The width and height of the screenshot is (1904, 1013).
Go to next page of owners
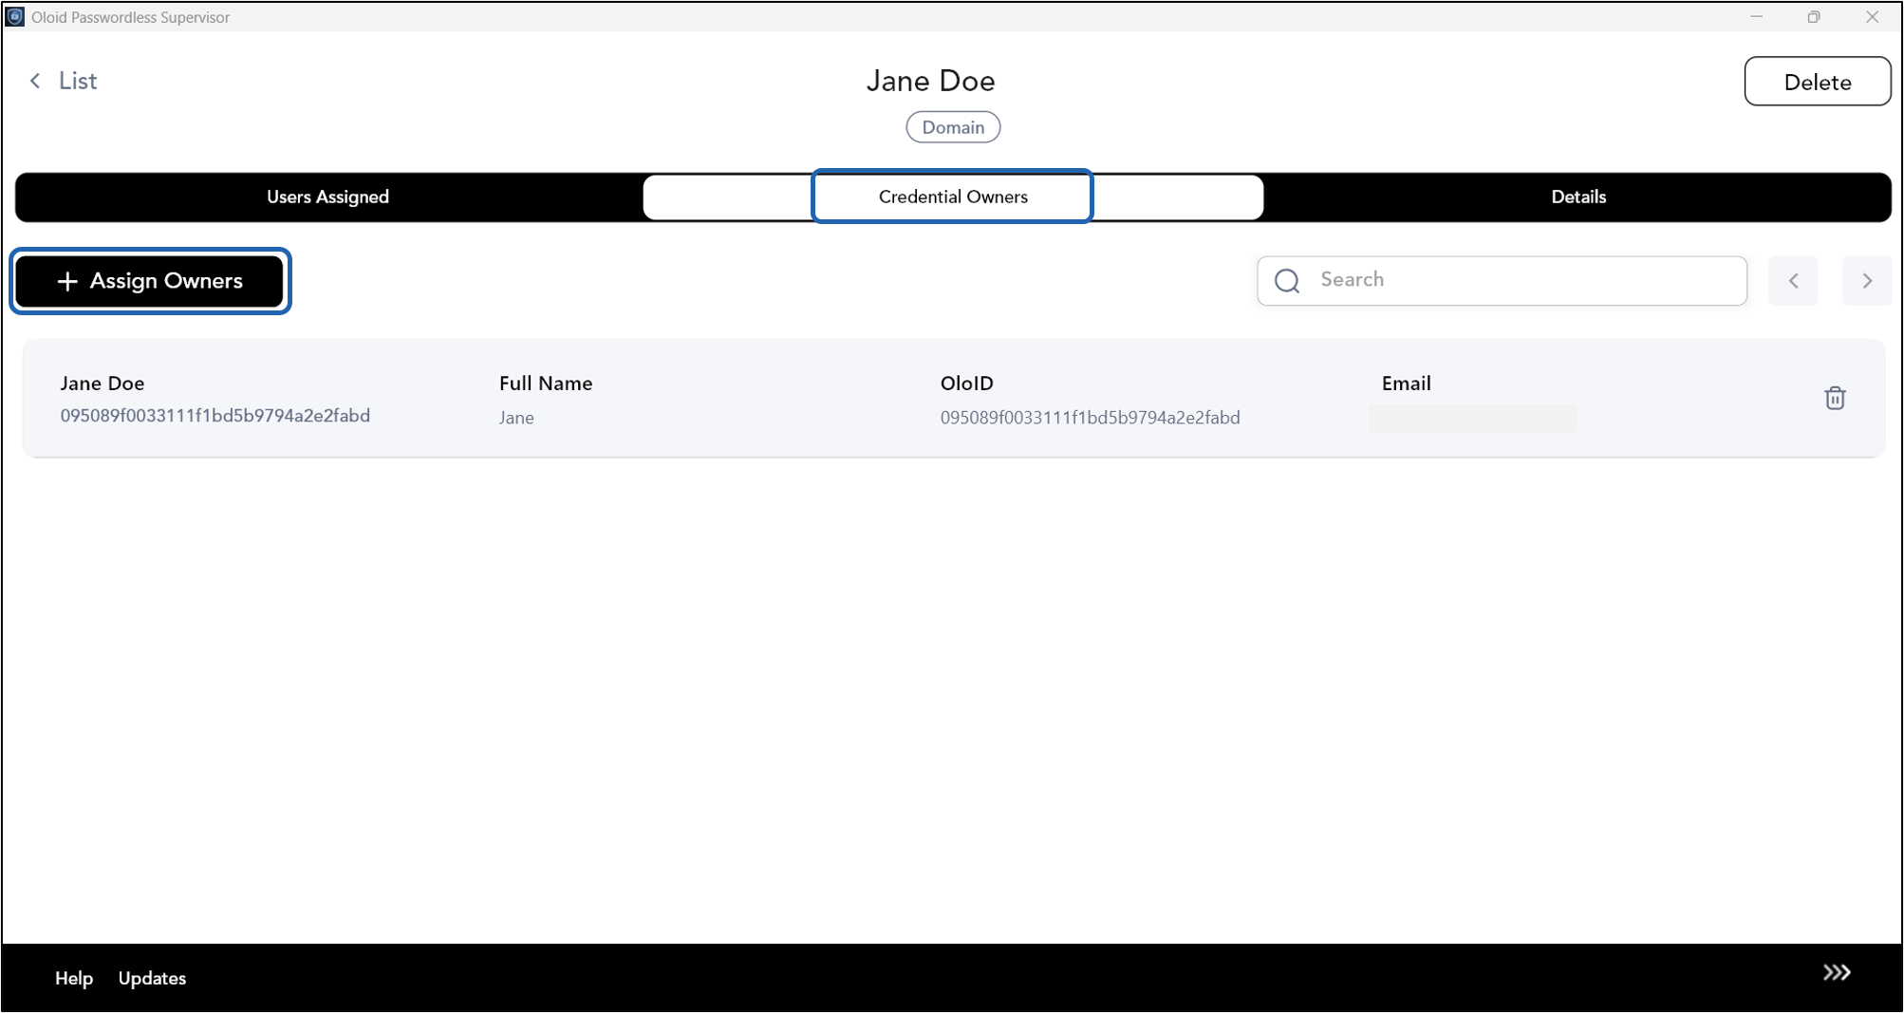pyautogui.click(x=1867, y=281)
